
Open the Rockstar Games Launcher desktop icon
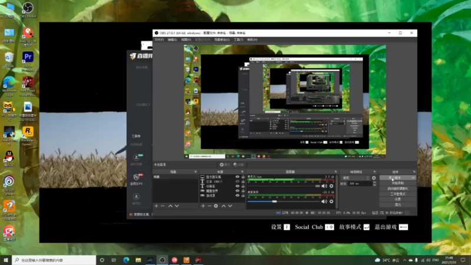pos(28,137)
